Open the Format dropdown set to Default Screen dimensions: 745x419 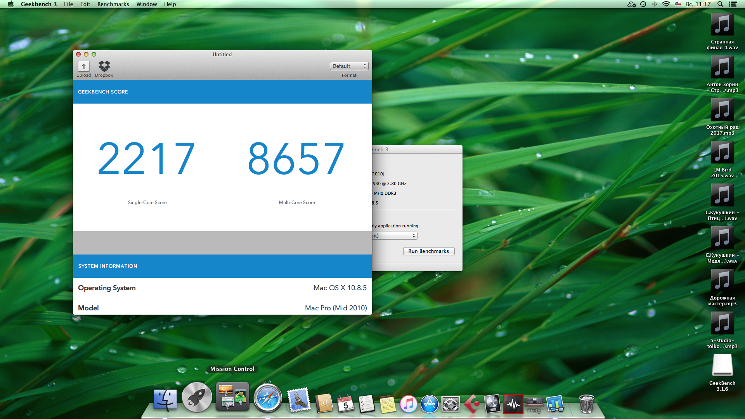[x=349, y=66]
